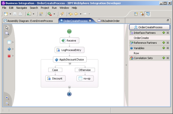The height and width of the screenshot is (114, 173).
Task: Choose the marquee selection tool
Action: [7, 33]
